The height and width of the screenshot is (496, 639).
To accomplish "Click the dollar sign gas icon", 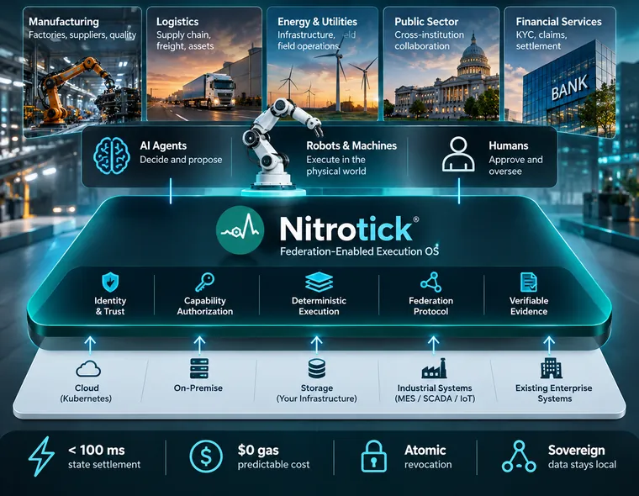I will point(206,456).
